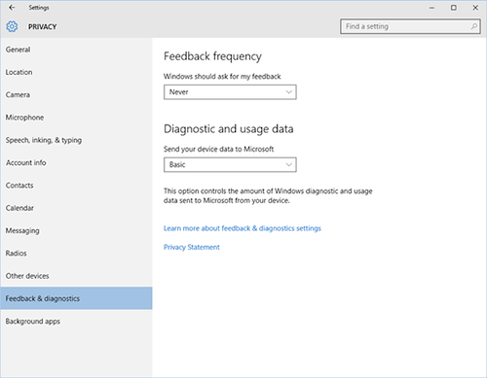The image size is (487, 378).
Task: Click the search magnifier icon
Action: (474, 26)
